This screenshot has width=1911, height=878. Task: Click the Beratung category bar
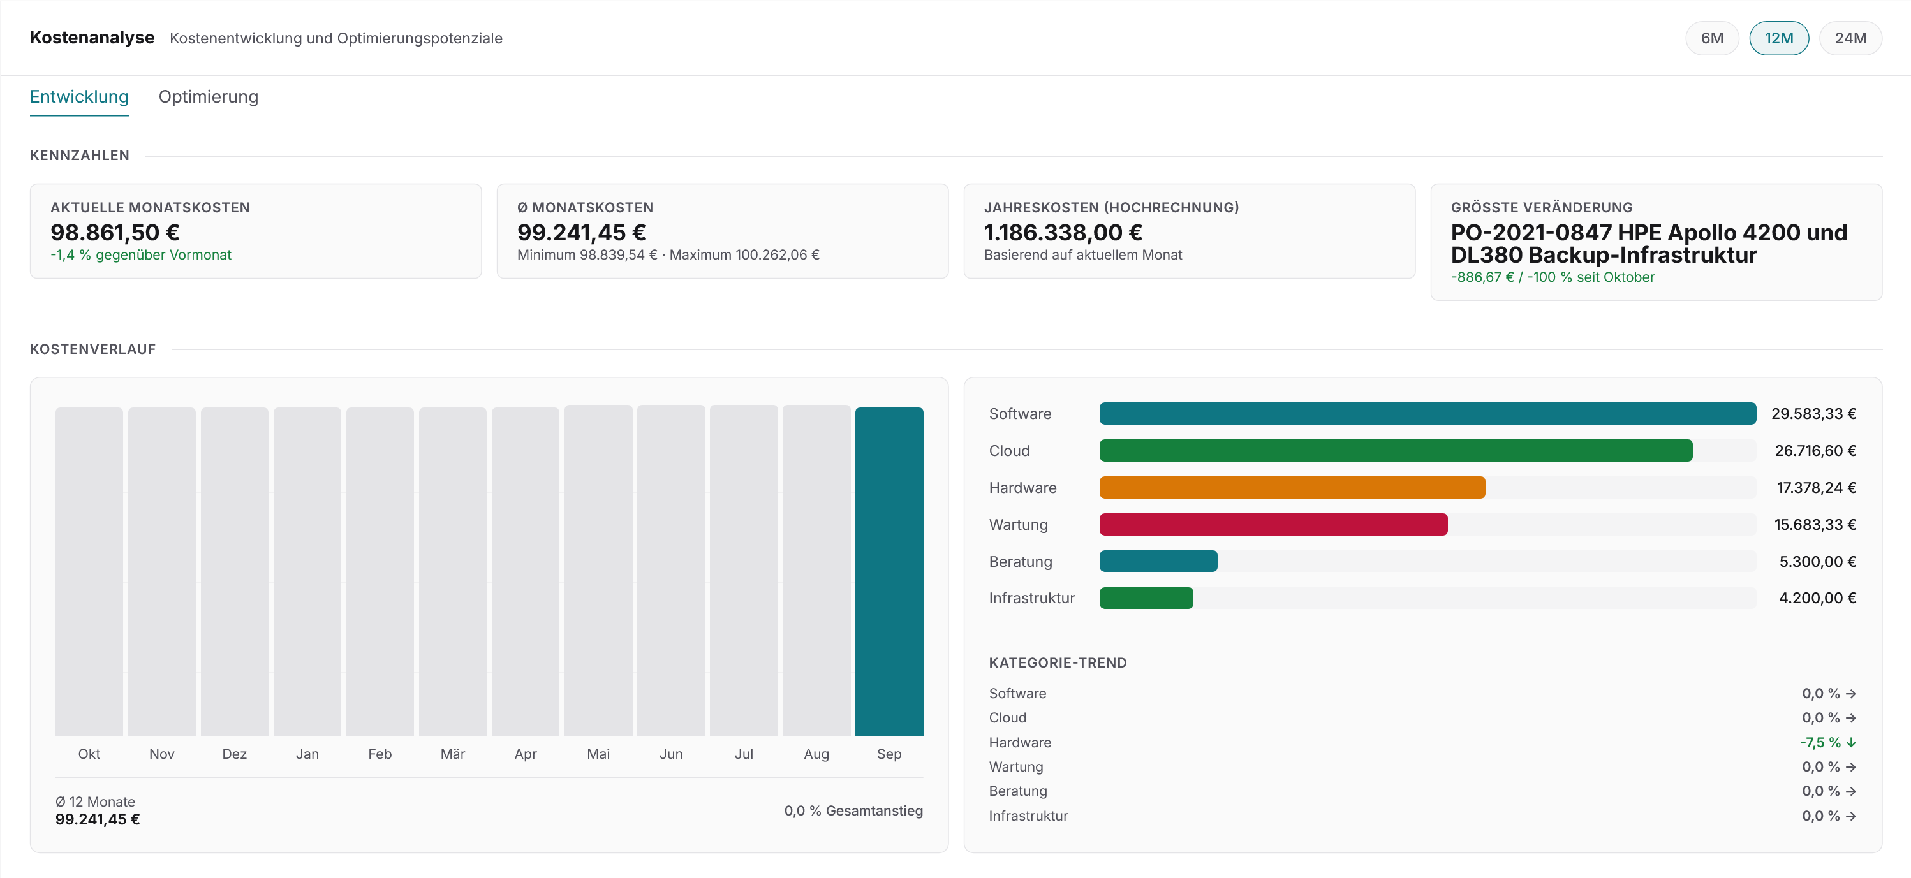pyautogui.click(x=1158, y=561)
